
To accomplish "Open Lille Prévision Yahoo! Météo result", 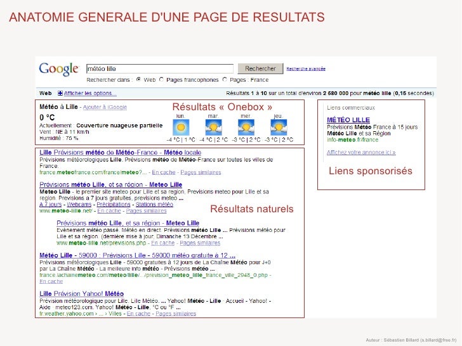I will click(x=82, y=293).
